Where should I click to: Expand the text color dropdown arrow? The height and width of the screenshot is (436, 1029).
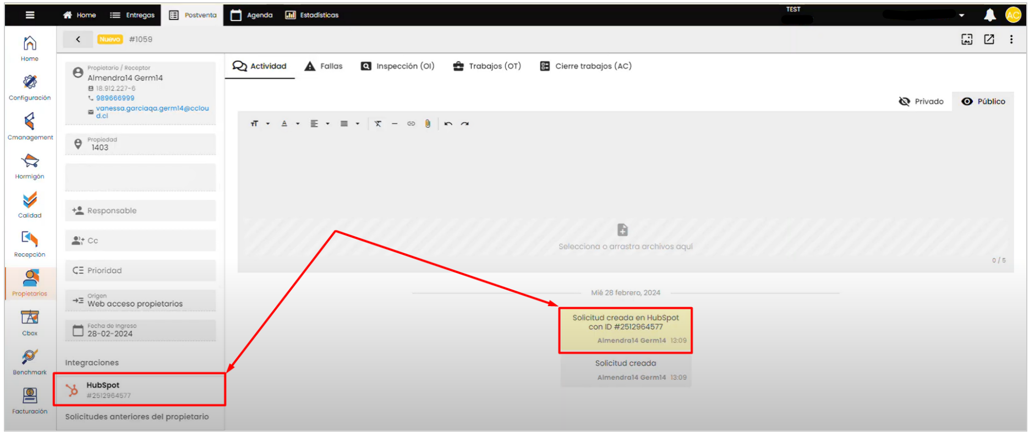(x=298, y=124)
